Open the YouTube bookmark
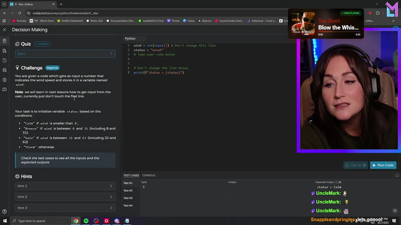 point(19,21)
